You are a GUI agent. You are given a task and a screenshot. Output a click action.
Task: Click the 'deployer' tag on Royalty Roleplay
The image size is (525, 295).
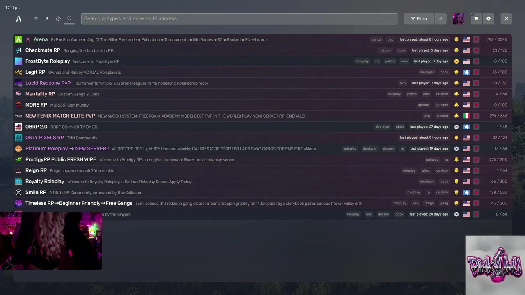(x=427, y=182)
